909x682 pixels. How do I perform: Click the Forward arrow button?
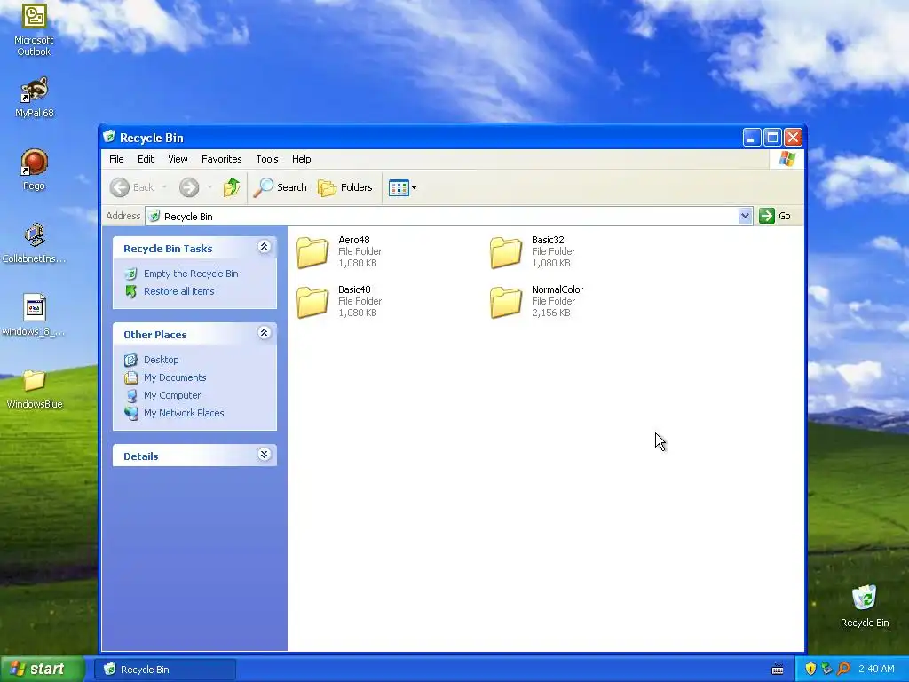(189, 187)
